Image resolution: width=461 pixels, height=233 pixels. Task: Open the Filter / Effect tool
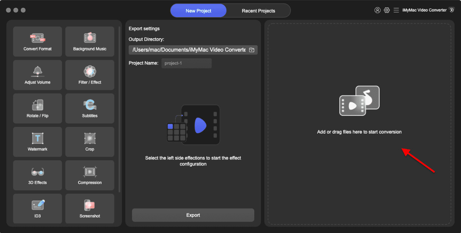tap(90, 75)
